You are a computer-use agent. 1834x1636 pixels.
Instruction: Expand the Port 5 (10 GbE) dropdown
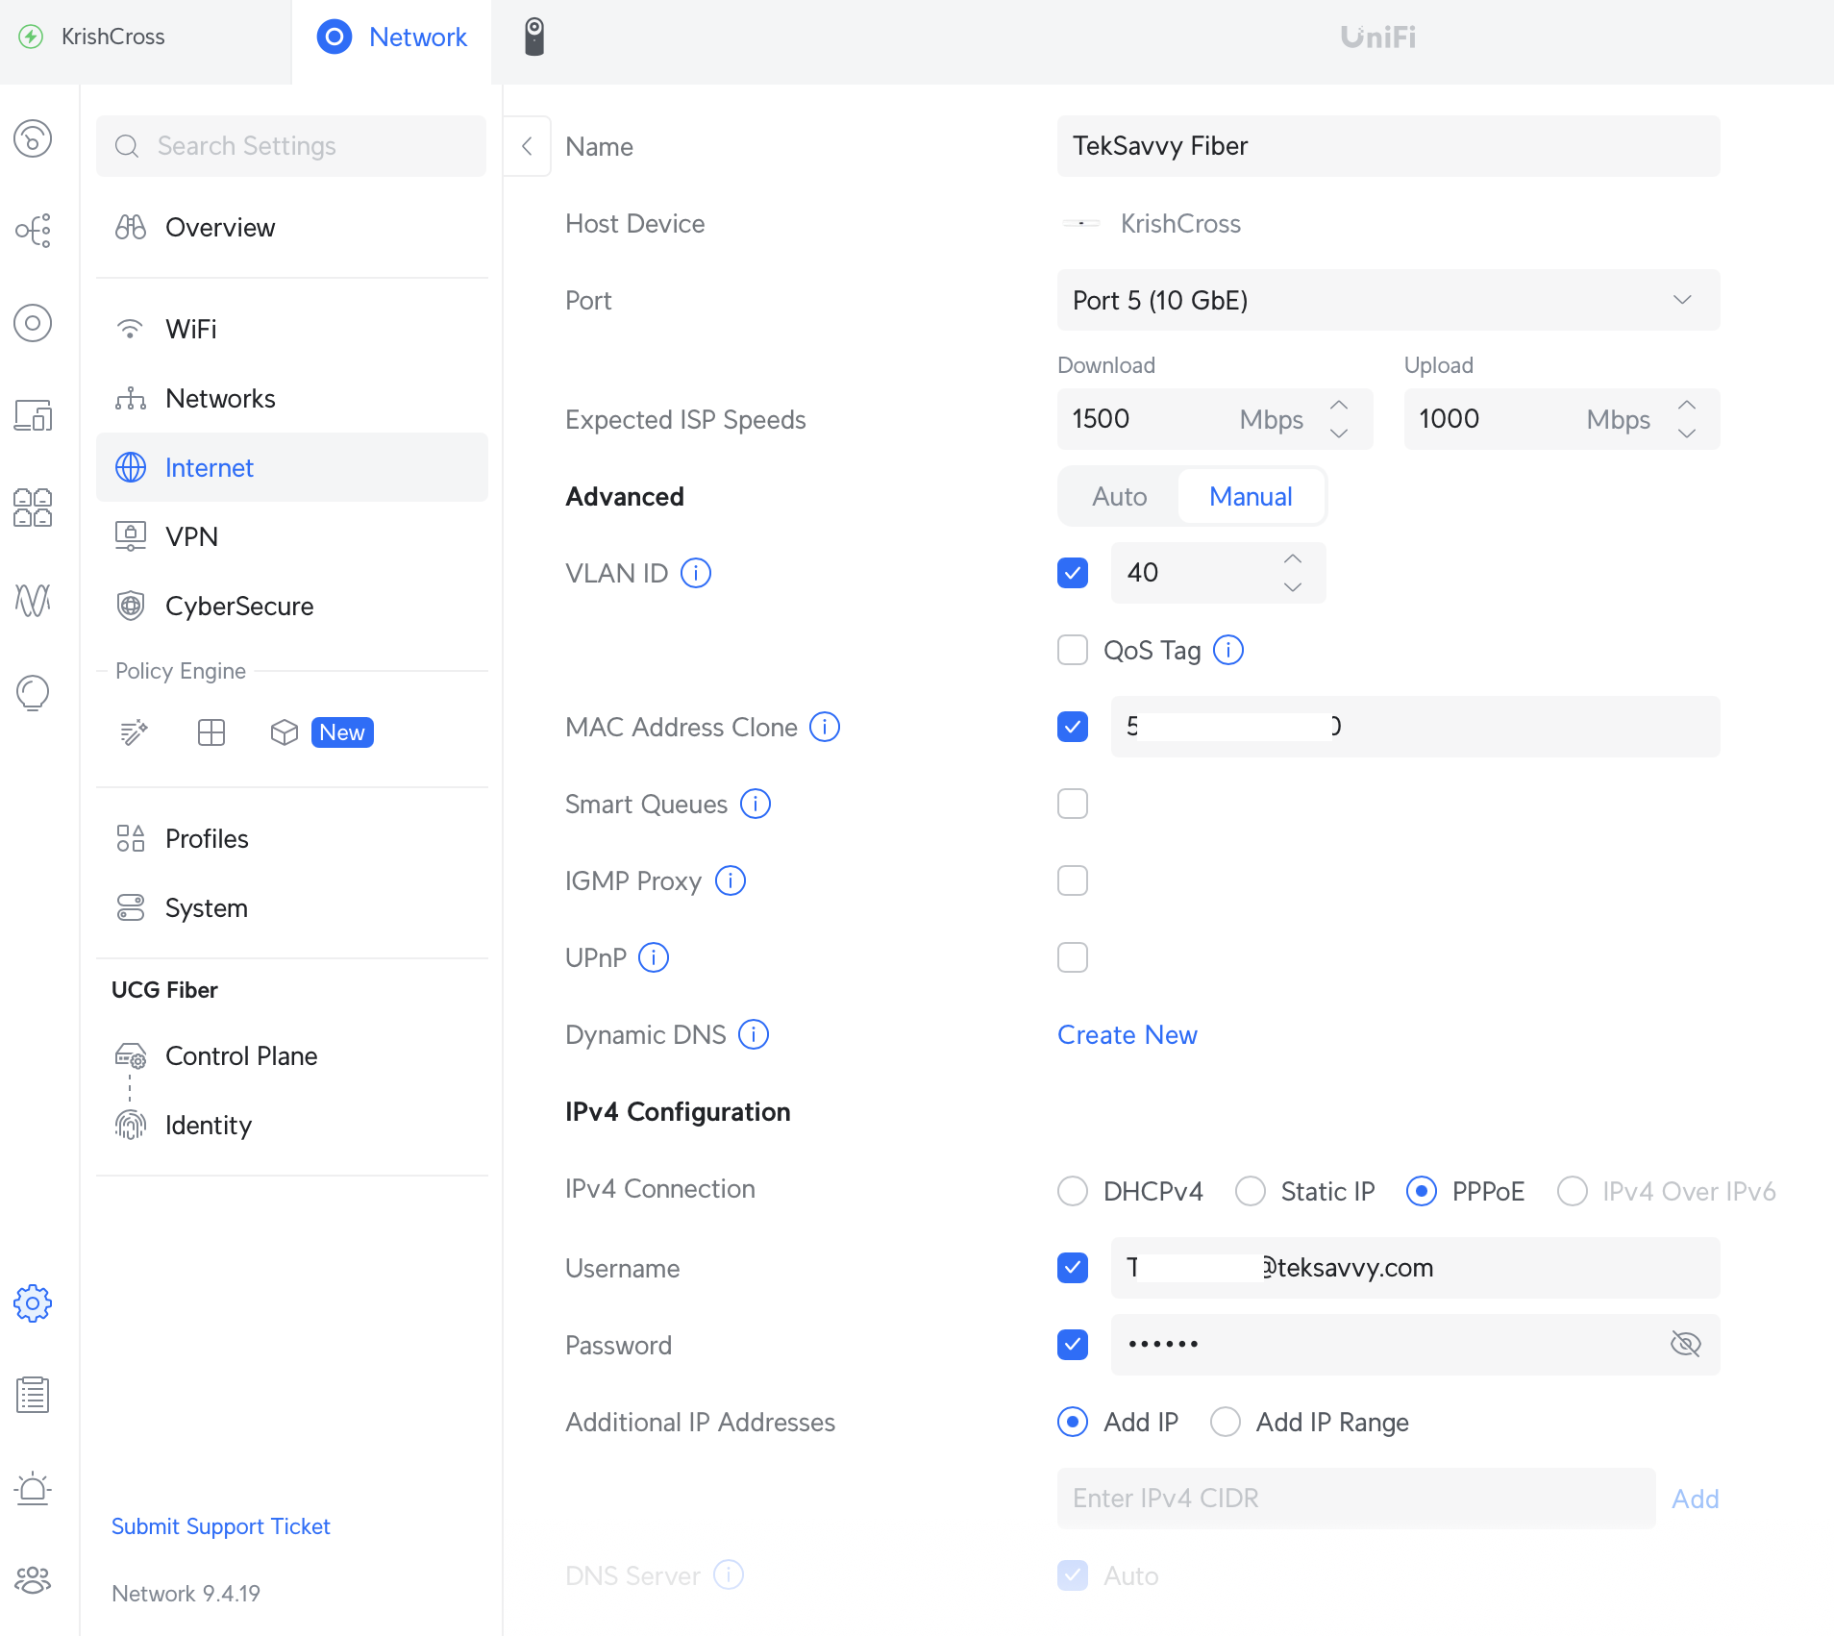pos(1388,300)
